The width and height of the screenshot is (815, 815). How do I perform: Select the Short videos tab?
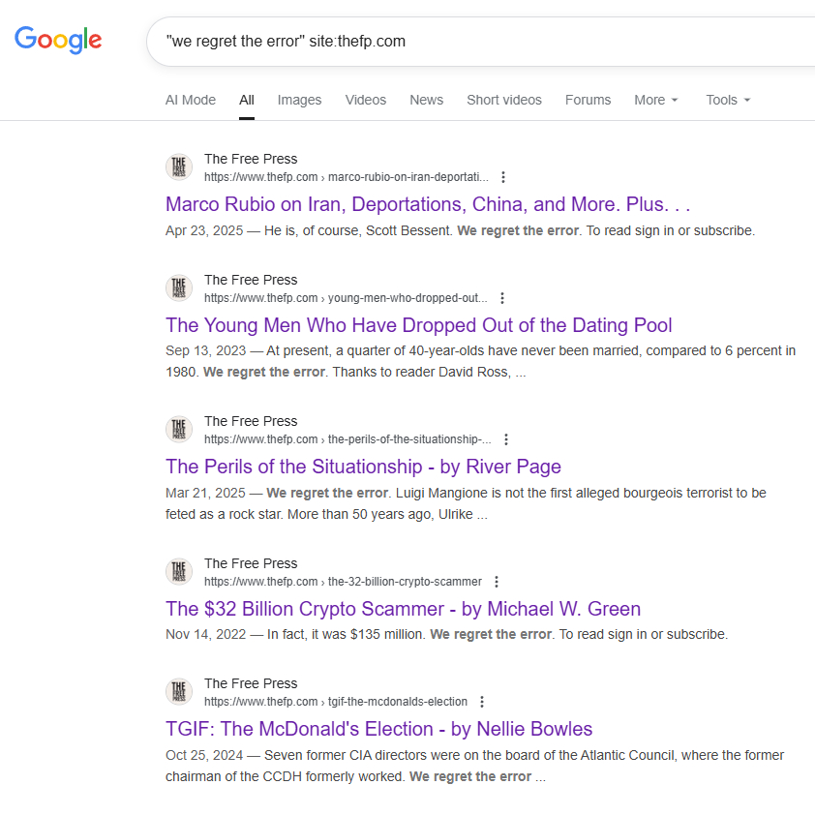[504, 100]
